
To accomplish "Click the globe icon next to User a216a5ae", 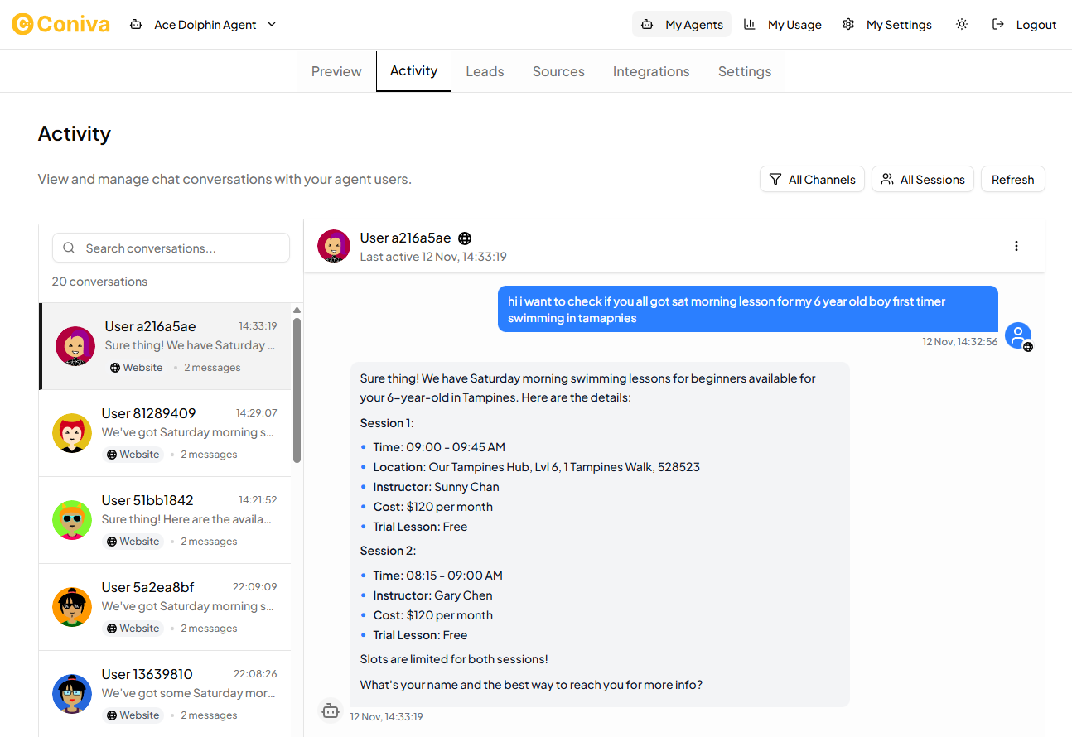I will pos(465,238).
